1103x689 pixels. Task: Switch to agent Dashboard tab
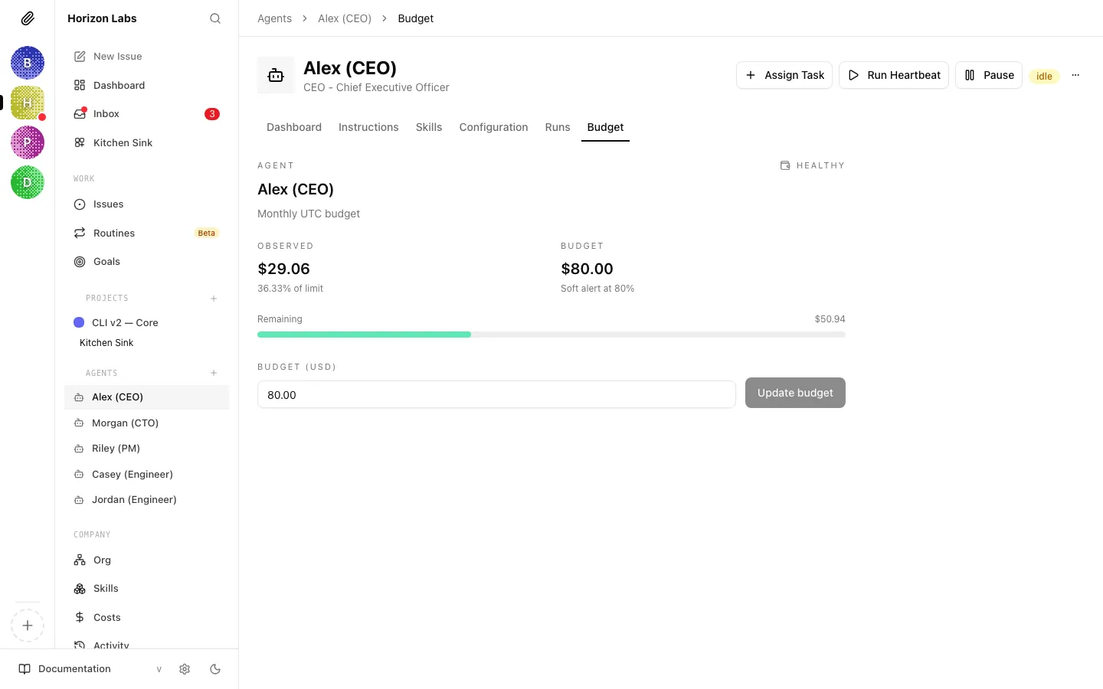294,127
